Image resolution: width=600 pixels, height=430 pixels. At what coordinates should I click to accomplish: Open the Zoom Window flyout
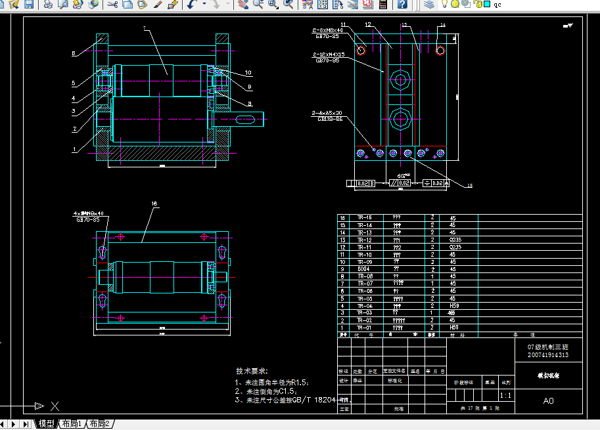click(273, 4)
